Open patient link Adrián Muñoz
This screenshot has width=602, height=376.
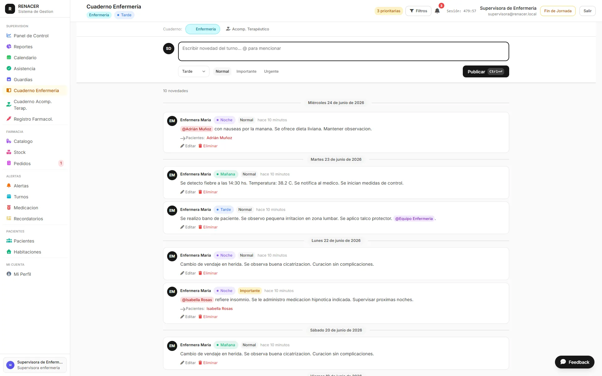219,138
